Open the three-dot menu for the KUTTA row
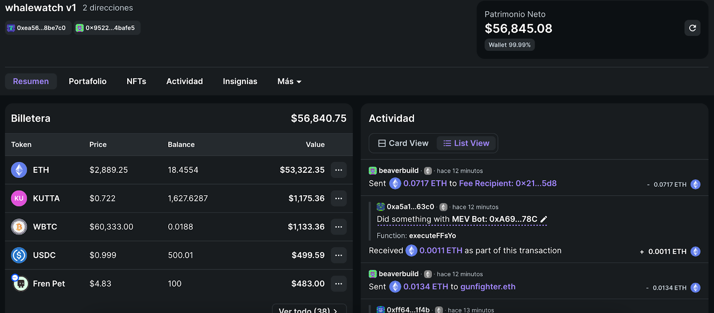Image resolution: width=714 pixels, height=313 pixels. [x=339, y=198]
